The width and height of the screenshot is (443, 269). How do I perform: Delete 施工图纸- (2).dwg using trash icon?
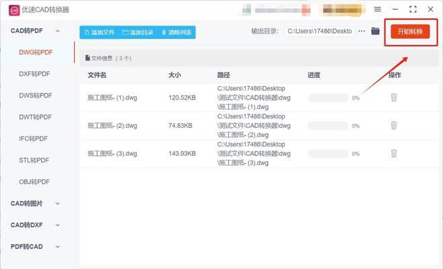pos(394,125)
